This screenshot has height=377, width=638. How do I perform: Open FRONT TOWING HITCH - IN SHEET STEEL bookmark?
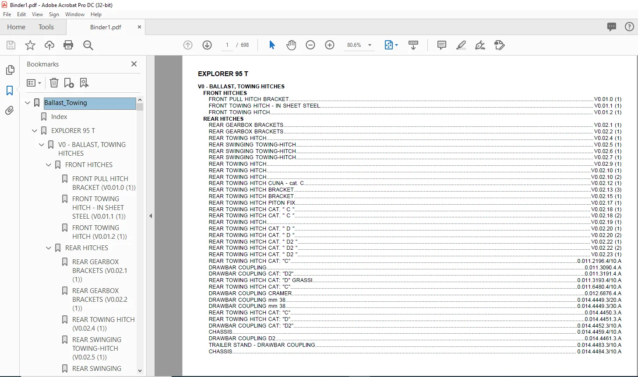[99, 208]
